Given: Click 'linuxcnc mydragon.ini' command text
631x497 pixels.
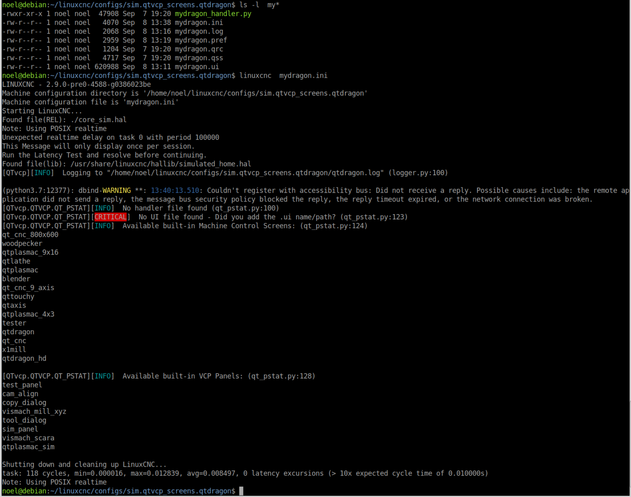Looking at the screenshot, I should pos(283,76).
